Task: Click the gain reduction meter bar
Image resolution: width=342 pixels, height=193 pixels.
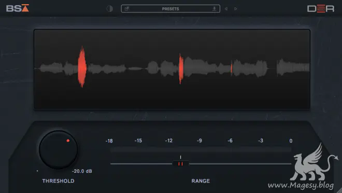Action: pyautogui.click(x=201, y=149)
